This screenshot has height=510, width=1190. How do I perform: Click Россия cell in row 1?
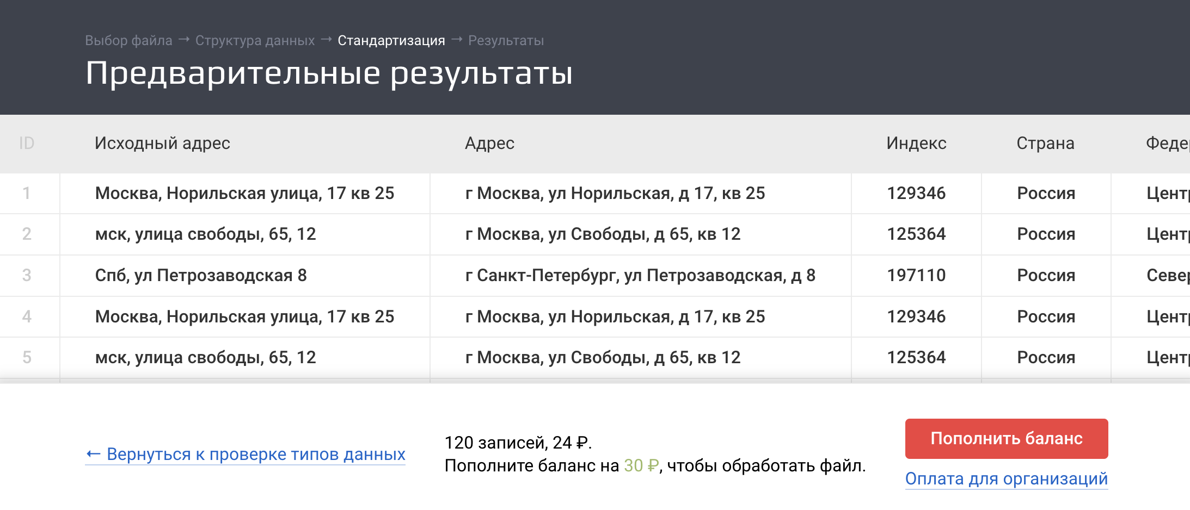(1046, 194)
